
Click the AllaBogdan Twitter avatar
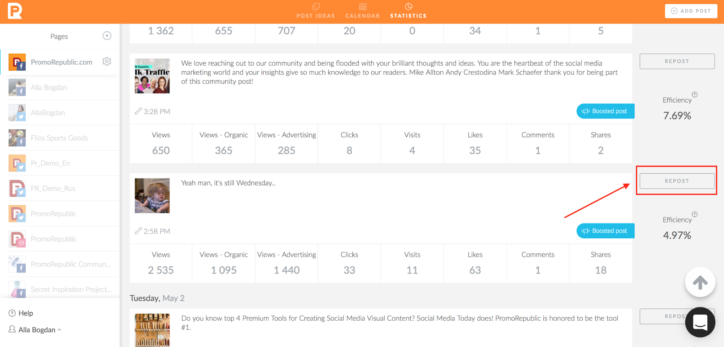tap(17, 113)
